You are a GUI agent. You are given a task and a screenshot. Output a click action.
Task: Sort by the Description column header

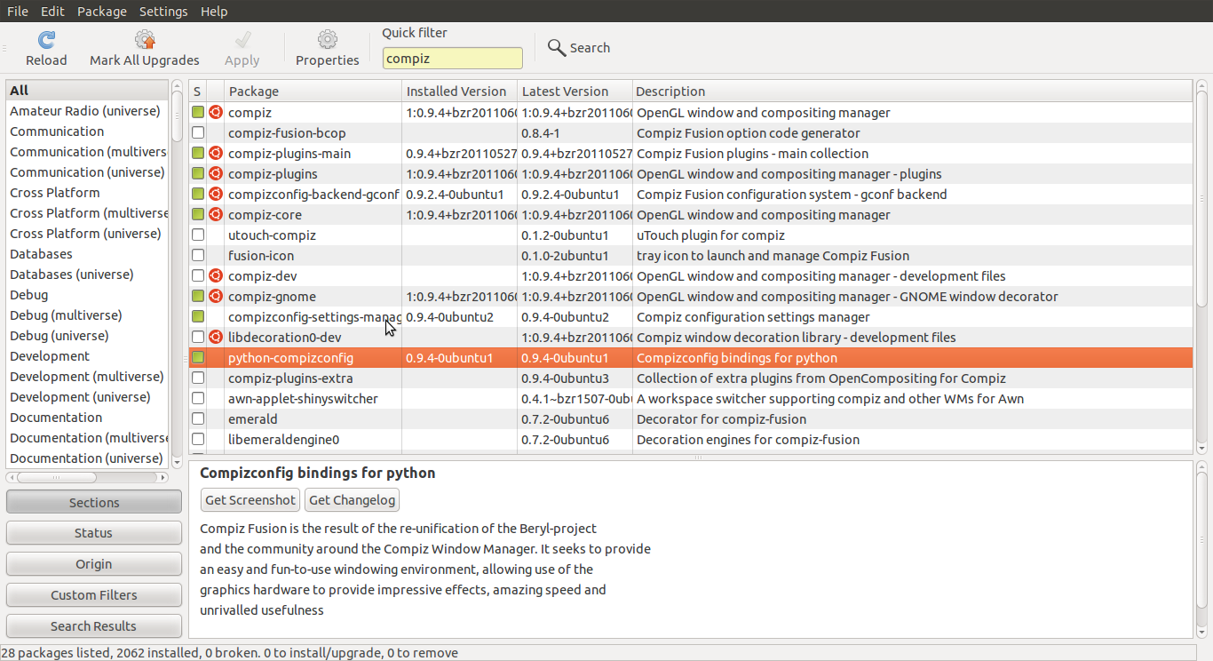pos(912,92)
